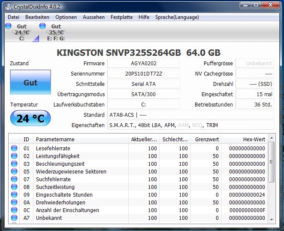The image size is (284, 231).
Task: Open the Festplatte menu
Action: click(x=121, y=17)
